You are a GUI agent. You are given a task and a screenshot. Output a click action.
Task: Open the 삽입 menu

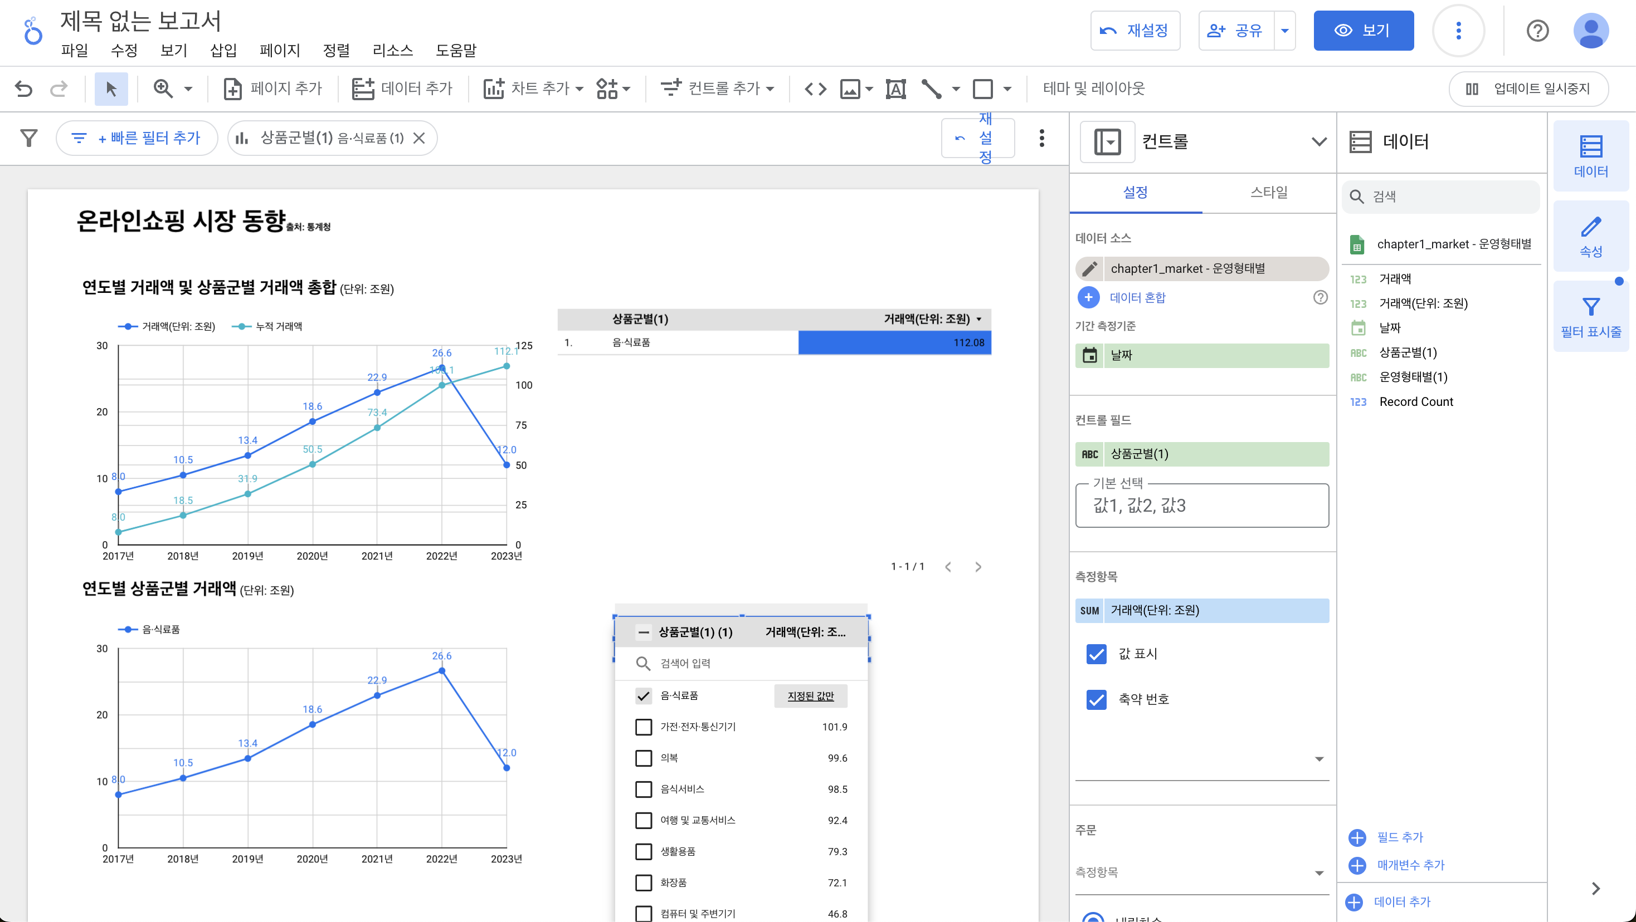[x=223, y=50]
